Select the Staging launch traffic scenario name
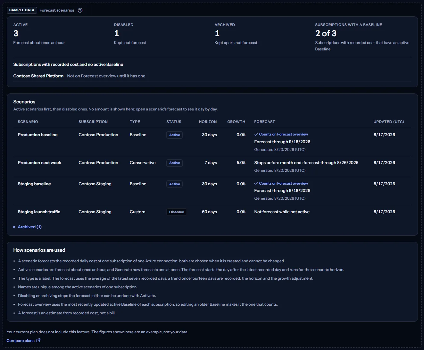This screenshot has width=424, height=350. (39, 212)
